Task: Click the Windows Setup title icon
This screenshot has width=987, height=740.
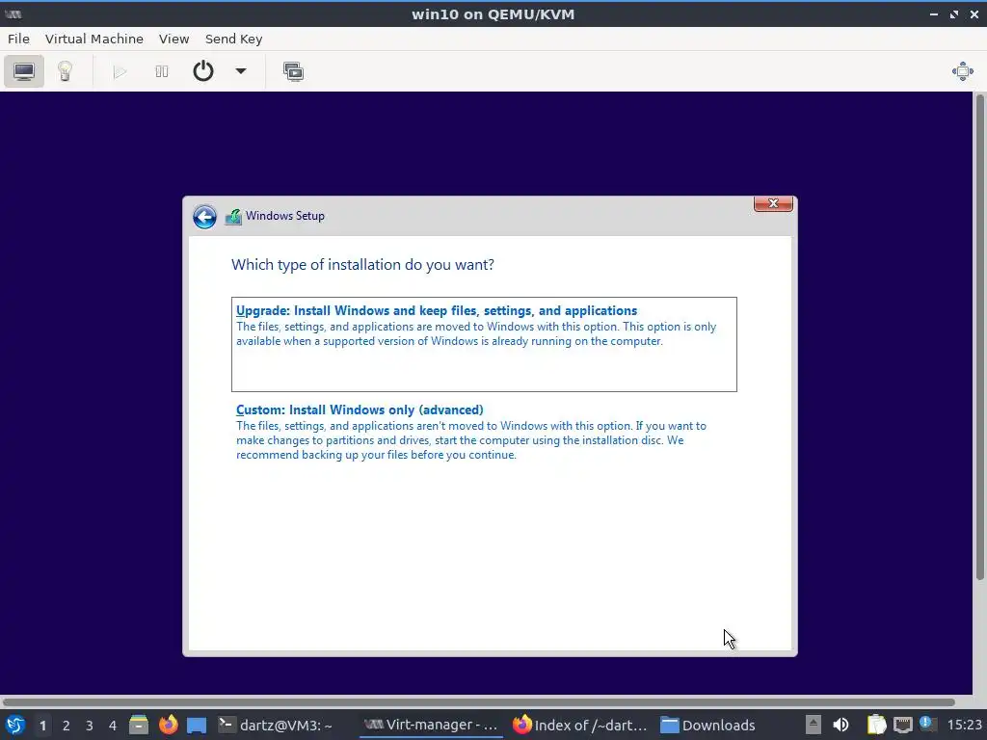Action: click(233, 217)
